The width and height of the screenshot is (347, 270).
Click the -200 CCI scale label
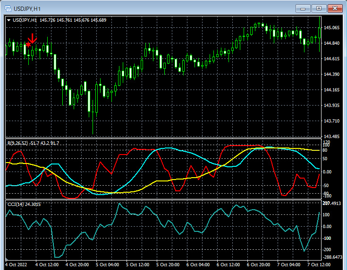click(327, 249)
